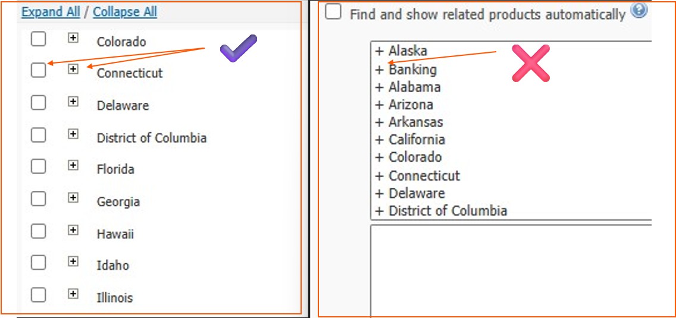Select California in the list box
676x318 pixels.
click(417, 140)
